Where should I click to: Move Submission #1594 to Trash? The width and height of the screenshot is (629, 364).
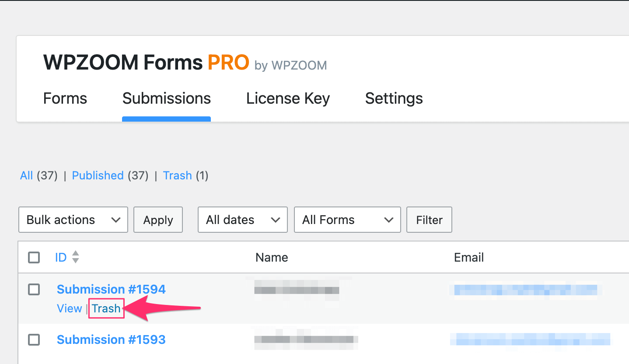pos(106,308)
